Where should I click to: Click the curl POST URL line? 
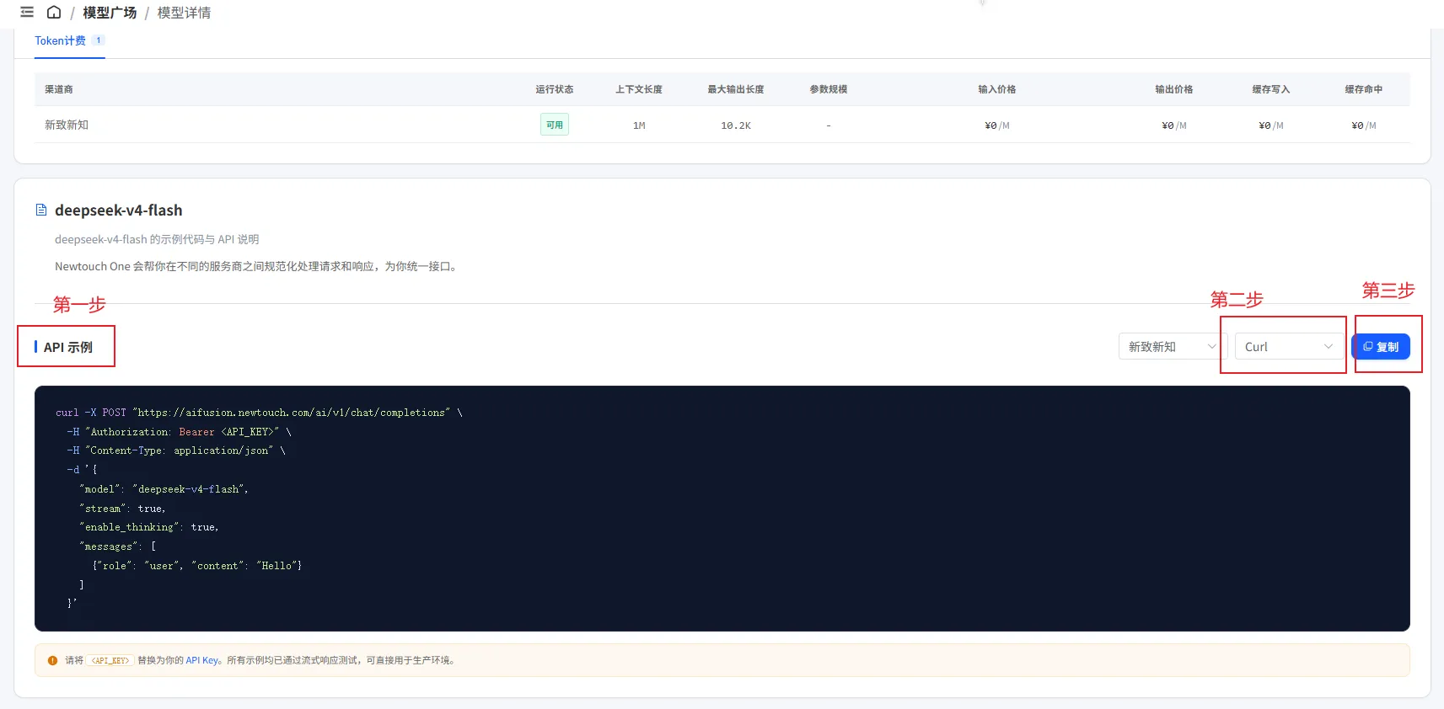[x=259, y=413]
